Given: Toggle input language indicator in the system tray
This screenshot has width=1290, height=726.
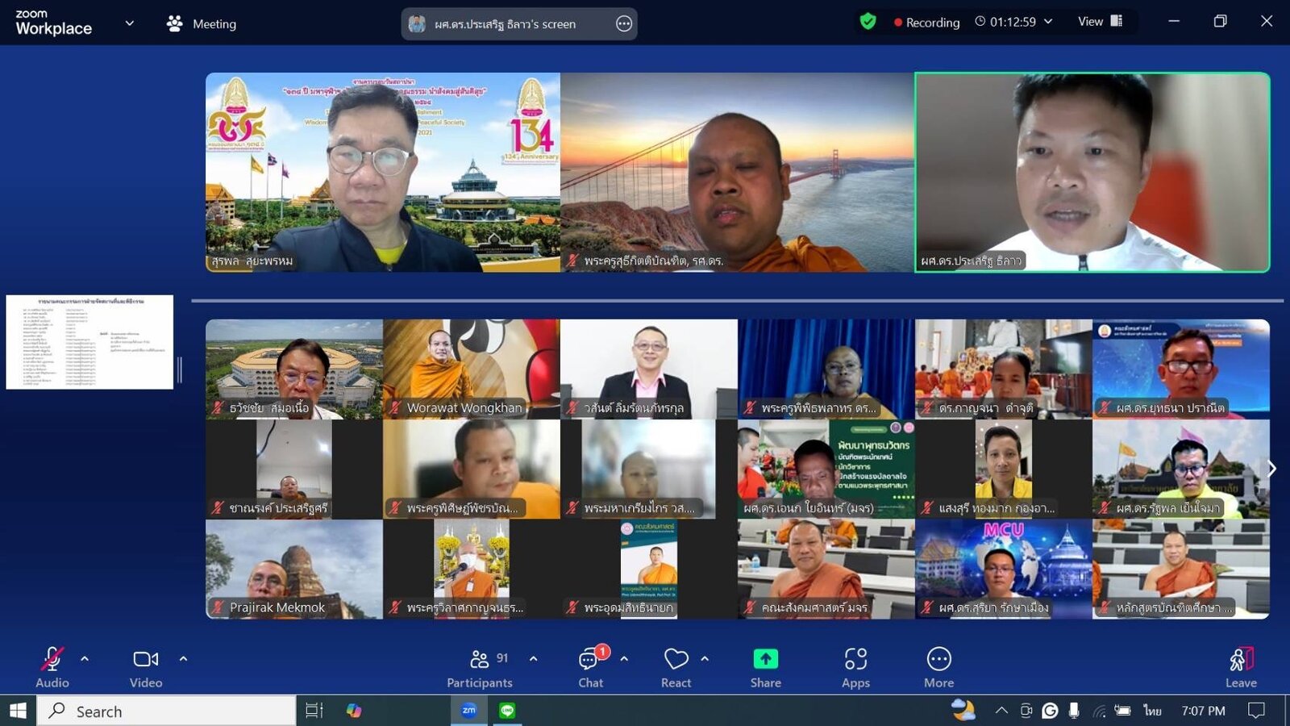Looking at the screenshot, I should 1152,711.
